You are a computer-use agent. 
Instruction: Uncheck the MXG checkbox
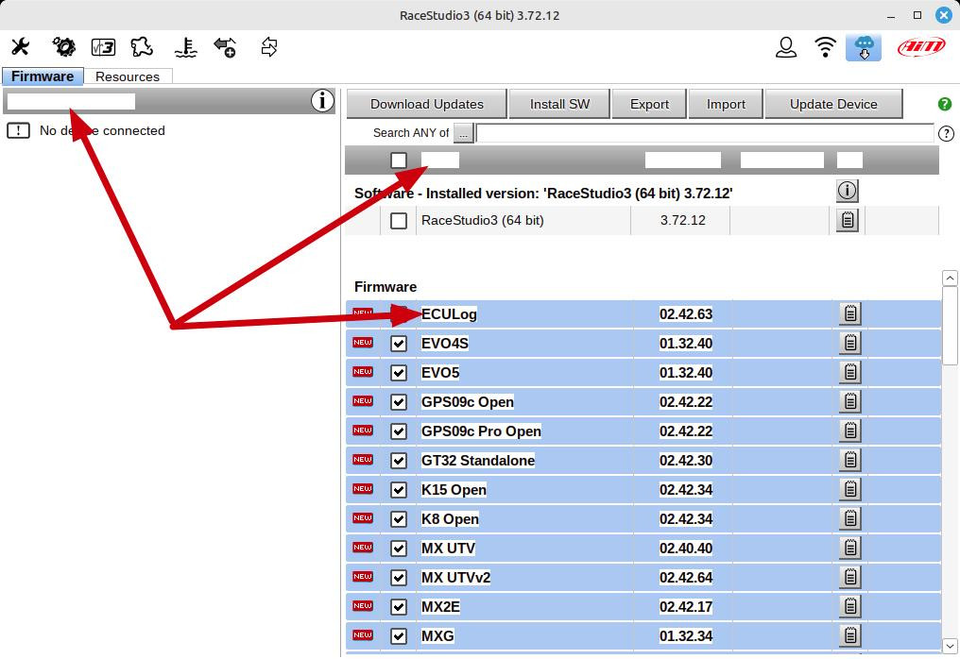399,636
